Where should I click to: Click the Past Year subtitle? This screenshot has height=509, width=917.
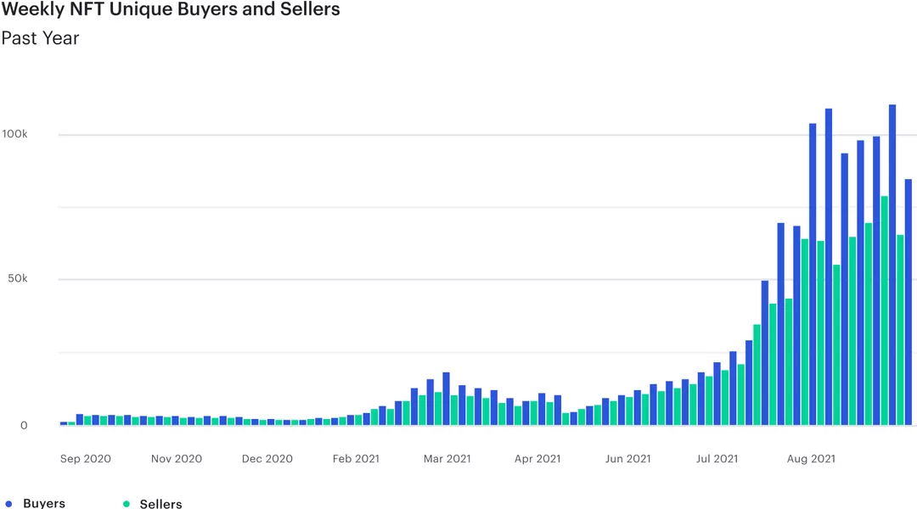[x=41, y=38]
